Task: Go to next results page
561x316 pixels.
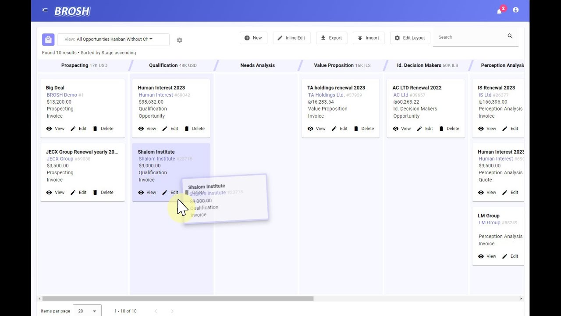Action: [172, 311]
